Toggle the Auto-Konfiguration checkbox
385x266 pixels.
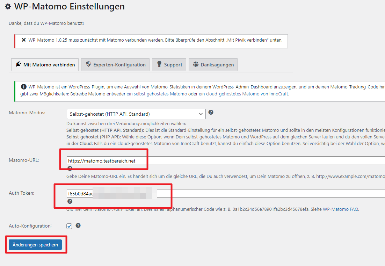pos(69,226)
